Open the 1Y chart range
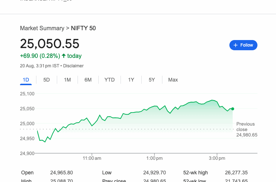276x182 pixels. click(x=131, y=80)
